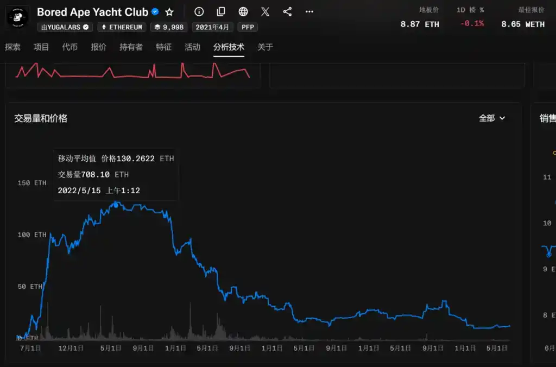556x367 pixels.
Task: Click the 地板价 label
Action: 429,10
